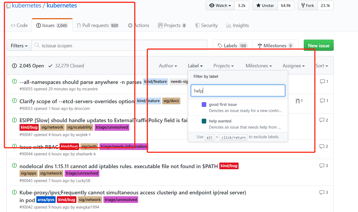
Task: Expand the Assignee filter dropdown
Action: click(294, 66)
